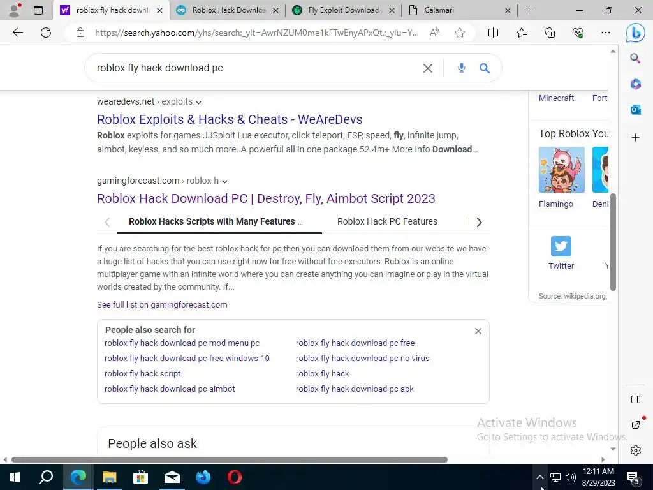The image size is (653, 490).
Task: Open new tab with plus button
Action: pyautogui.click(x=529, y=10)
